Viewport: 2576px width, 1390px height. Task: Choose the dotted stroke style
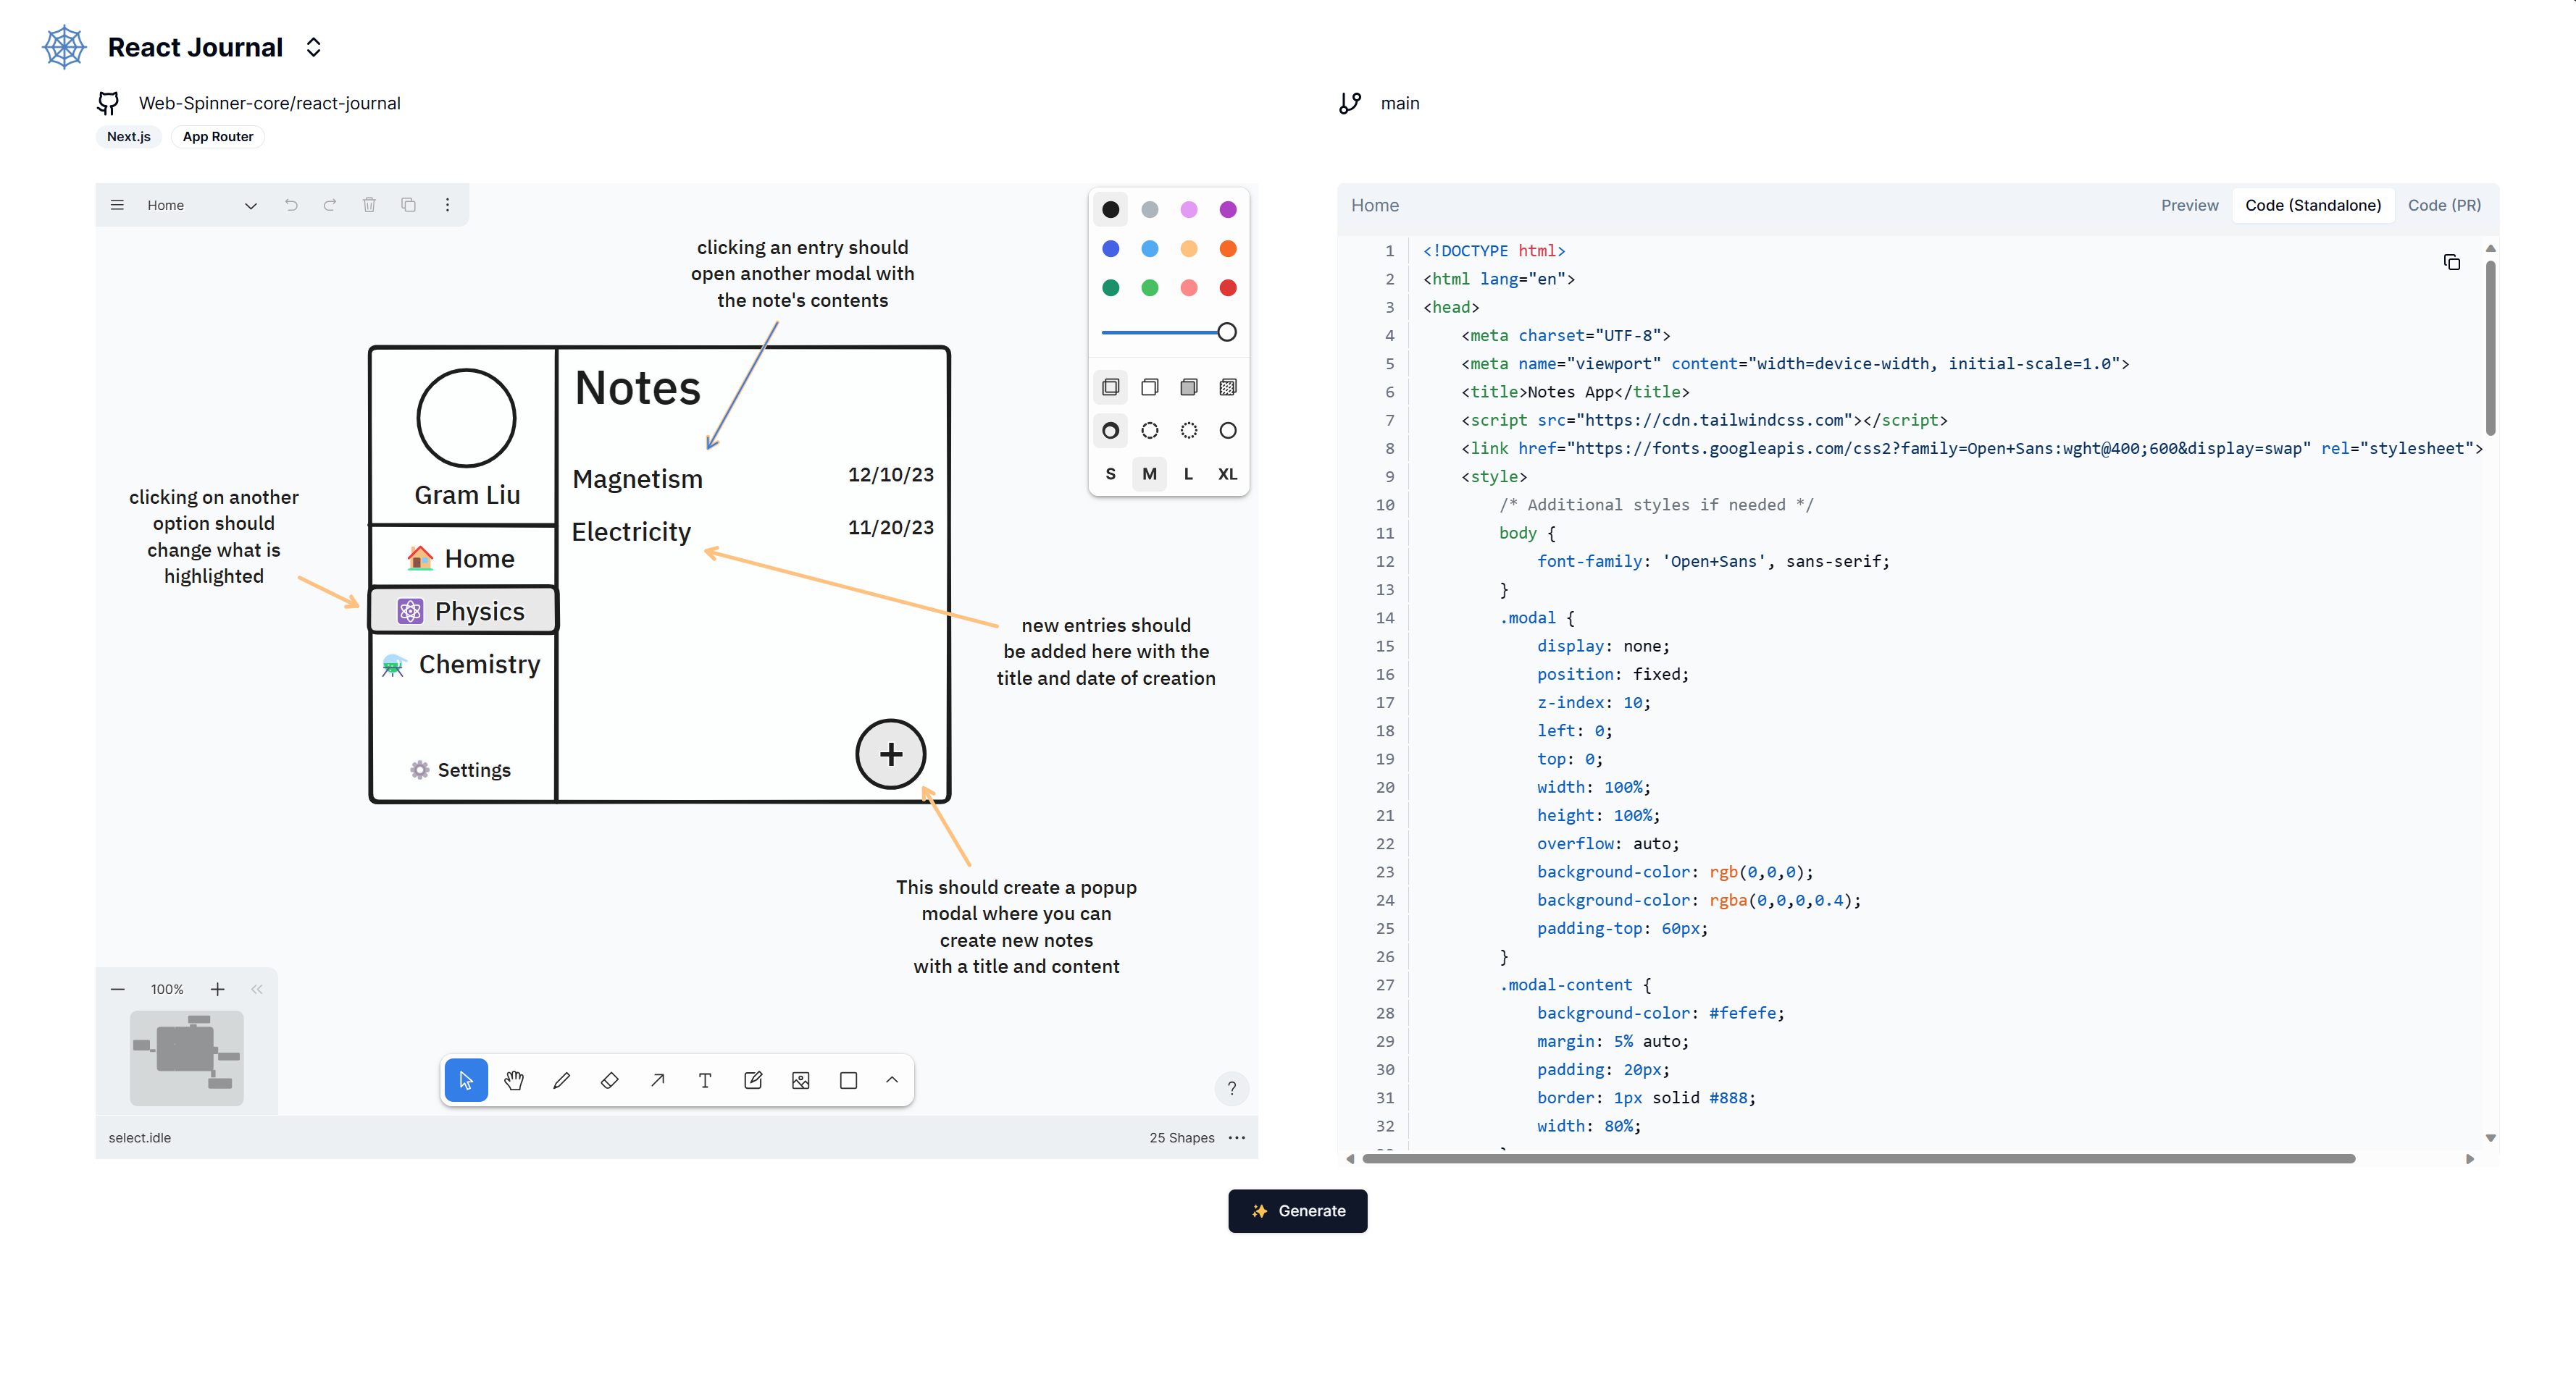tap(1189, 431)
